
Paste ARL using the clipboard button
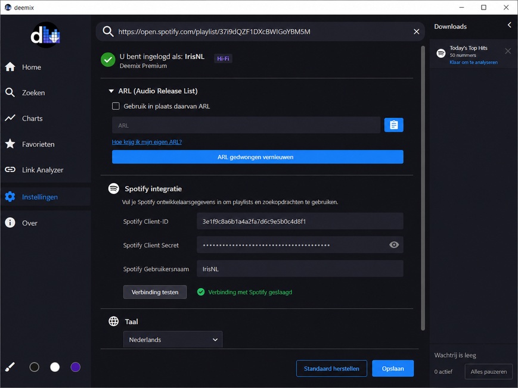click(x=393, y=125)
